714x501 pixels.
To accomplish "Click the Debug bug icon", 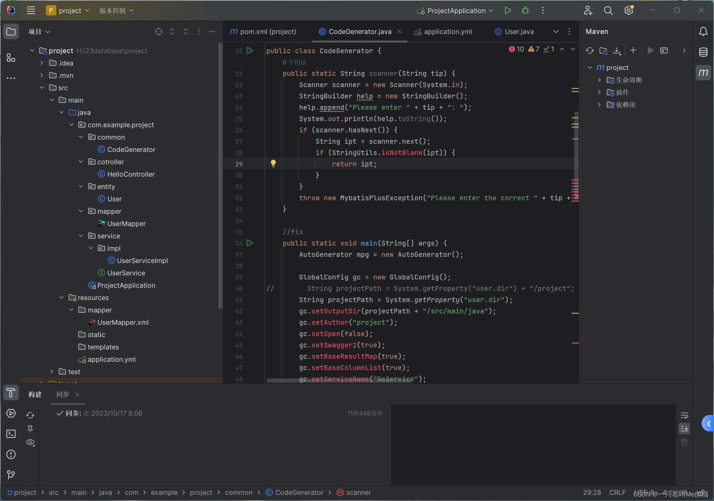I will [525, 11].
